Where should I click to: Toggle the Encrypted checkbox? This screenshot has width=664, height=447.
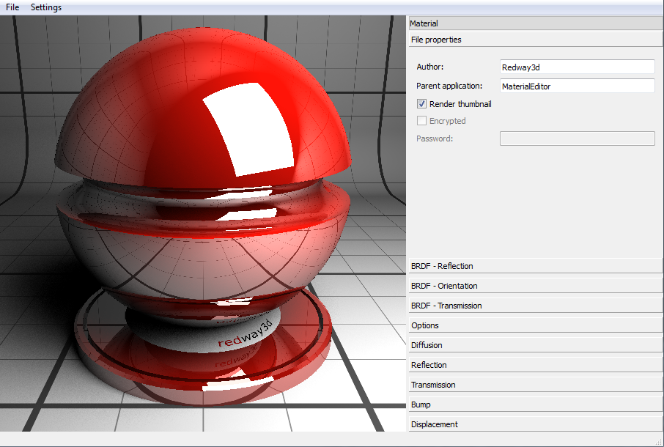[421, 121]
